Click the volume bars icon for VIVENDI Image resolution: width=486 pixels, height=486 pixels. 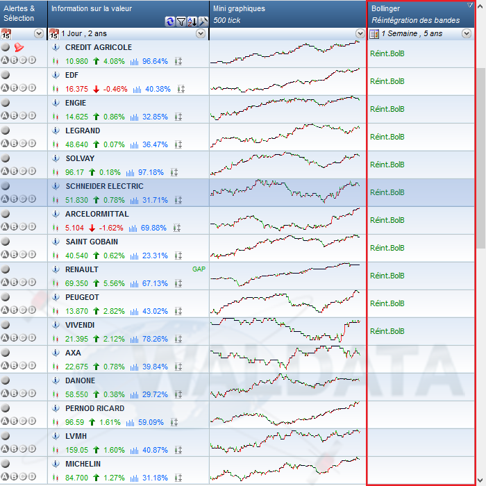coord(134,339)
